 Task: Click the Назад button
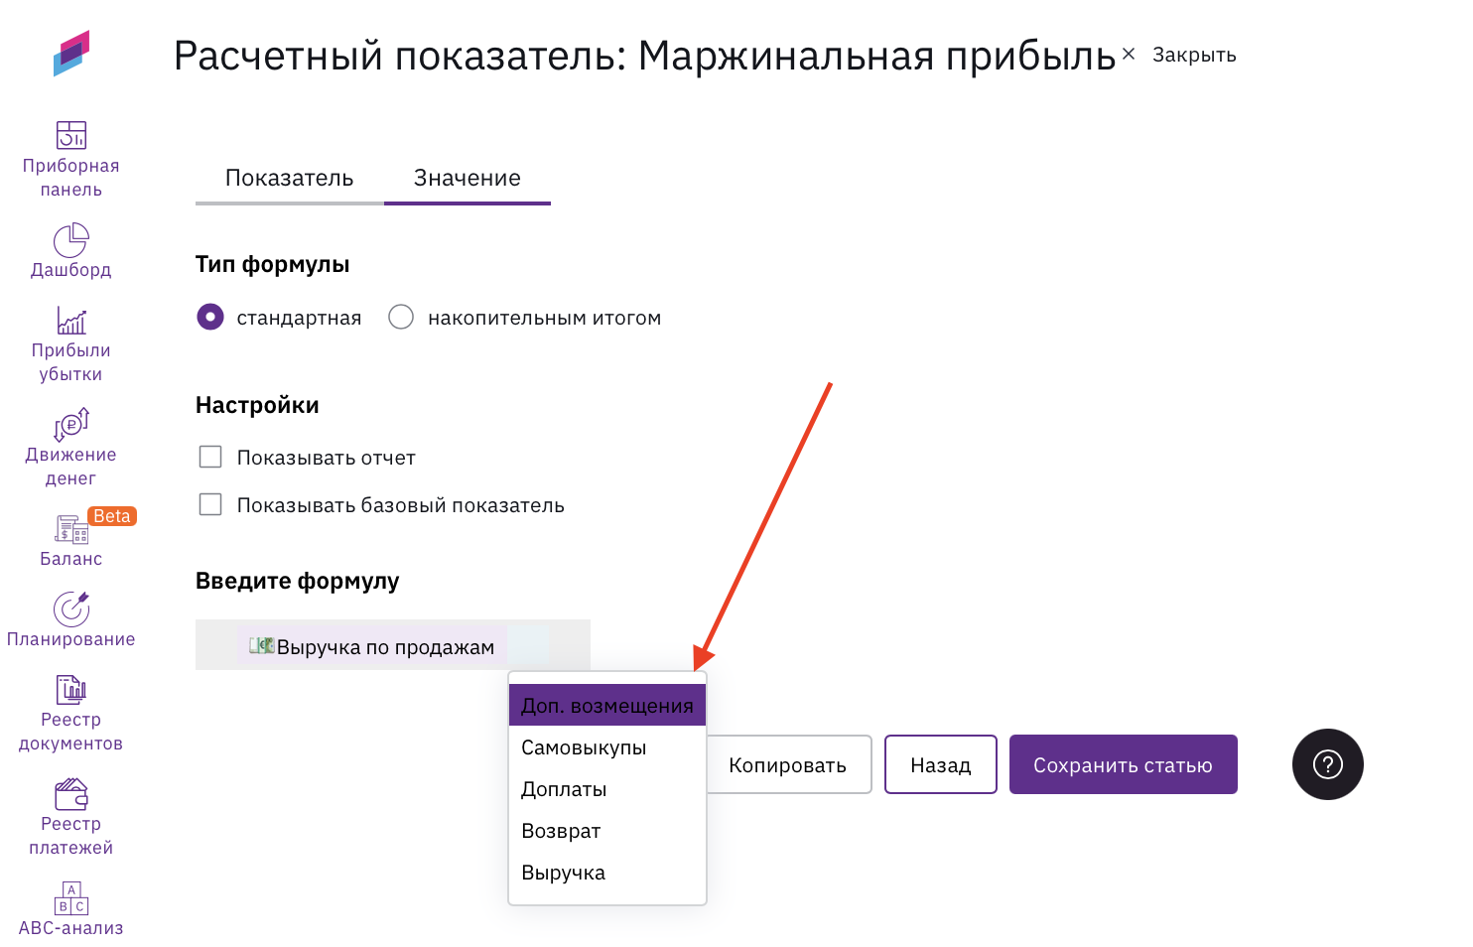pos(940,764)
